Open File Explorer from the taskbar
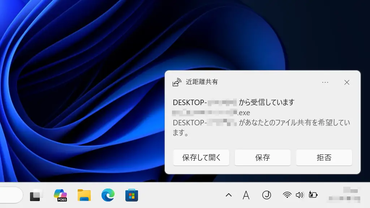 click(x=84, y=195)
